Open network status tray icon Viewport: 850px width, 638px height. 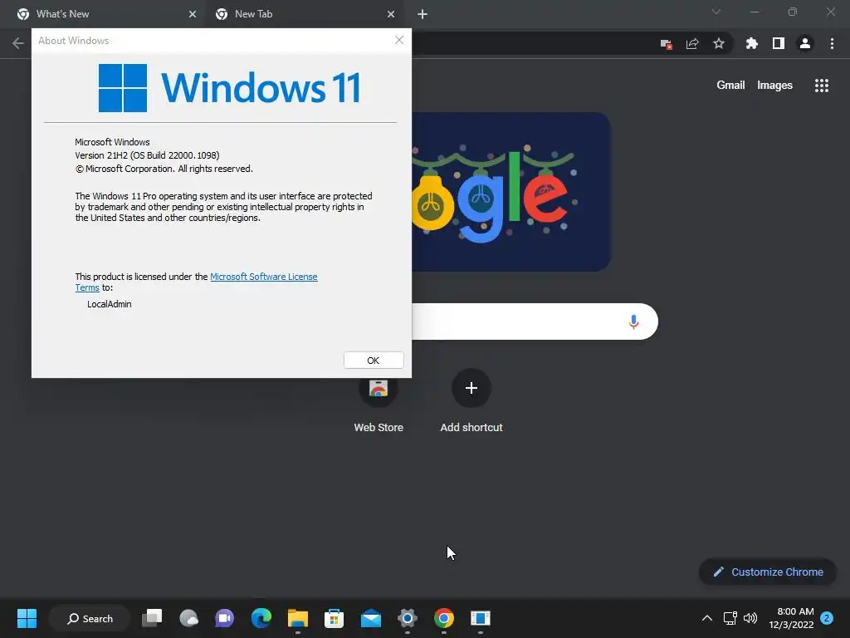click(730, 618)
